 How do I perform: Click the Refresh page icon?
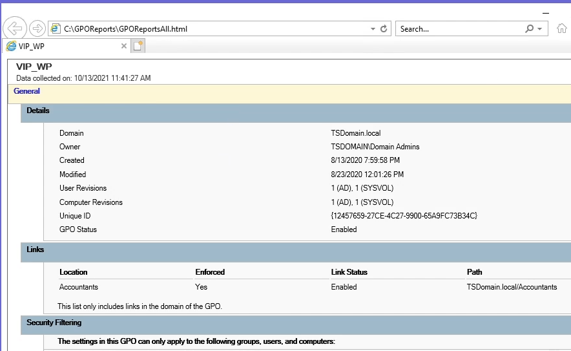point(384,28)
